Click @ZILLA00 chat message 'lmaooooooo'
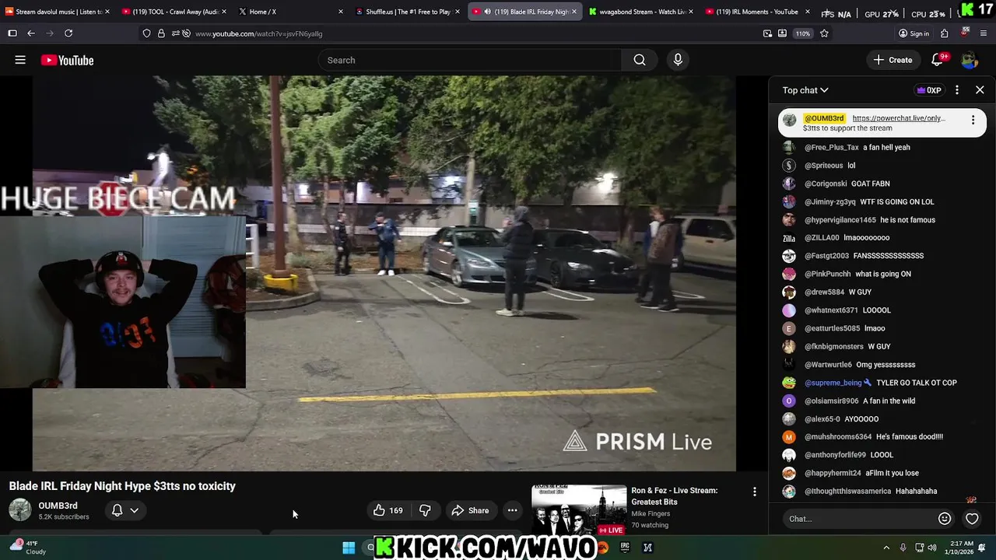The image size is (996, 560). 867,238
